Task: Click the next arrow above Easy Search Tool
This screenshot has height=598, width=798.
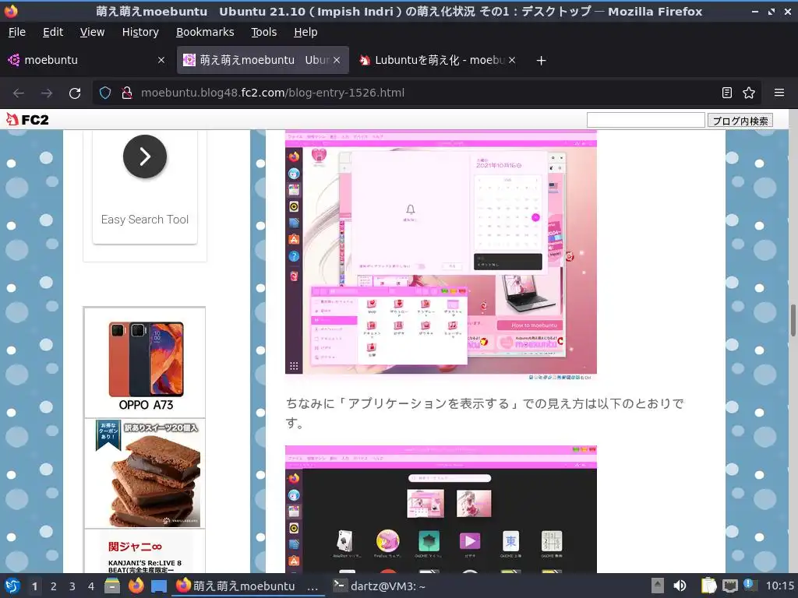Action: click(145, 157)
